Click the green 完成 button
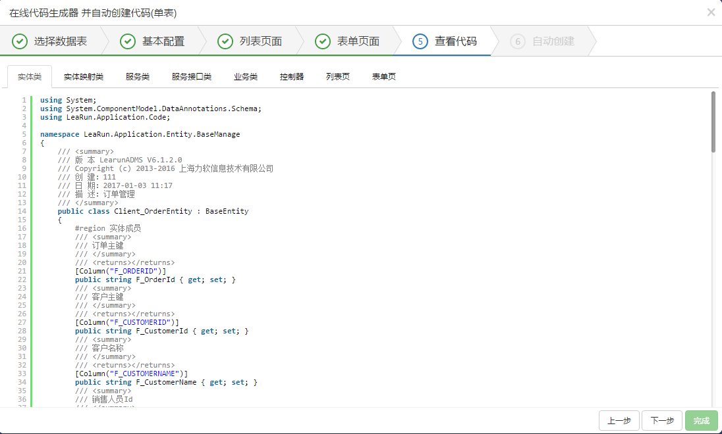The image size is (722, 434). pyautogui.click(x=702, y=421)
